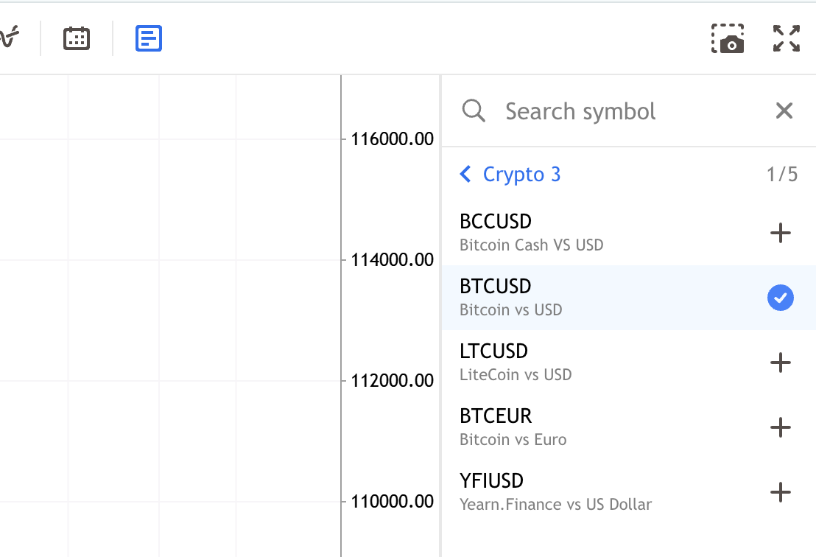
Task: Add LTCUSD using its plus icon
Action: (780, 362)
